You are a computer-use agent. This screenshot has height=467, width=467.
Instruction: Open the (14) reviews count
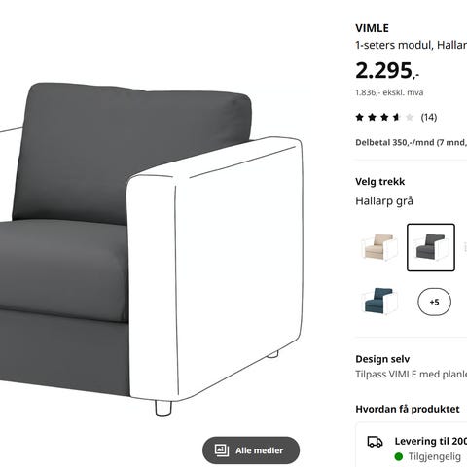coord(429,117)
